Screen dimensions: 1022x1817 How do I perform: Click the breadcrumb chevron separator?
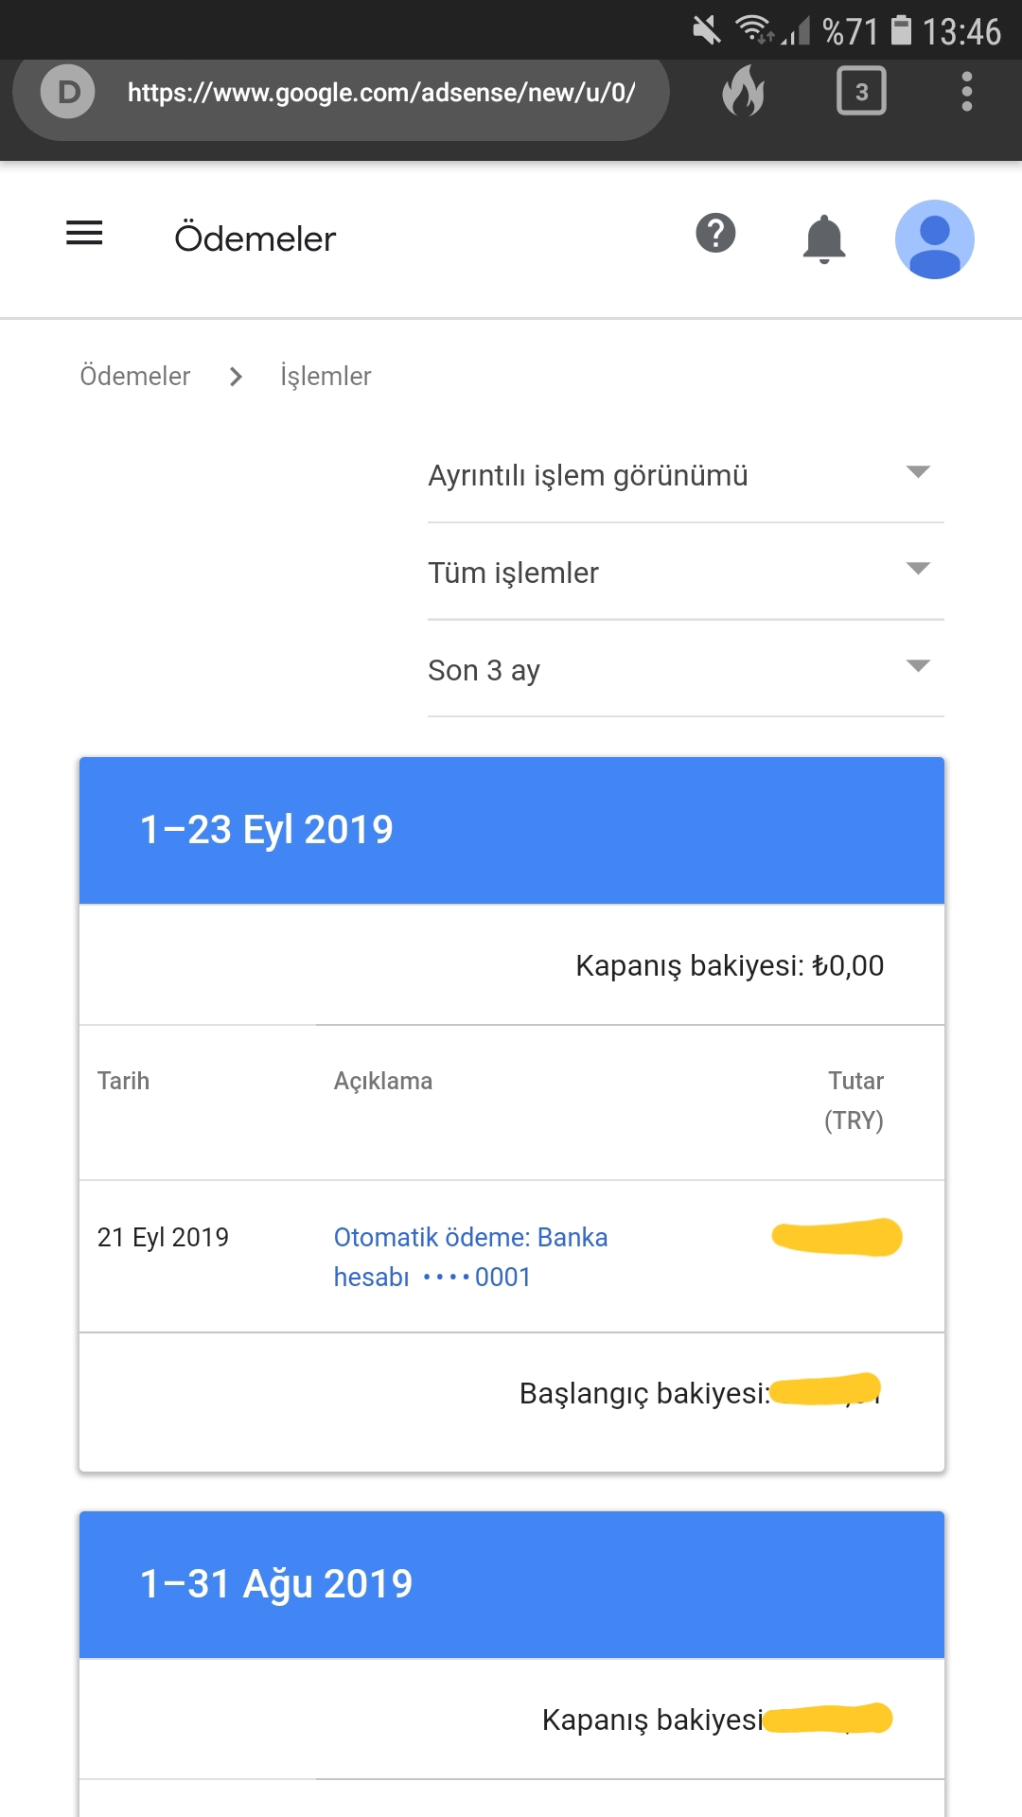(x=236, y=377)
